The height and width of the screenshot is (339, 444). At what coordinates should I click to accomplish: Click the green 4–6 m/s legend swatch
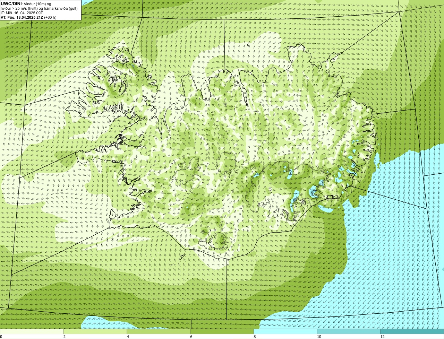tap(159, 332)
